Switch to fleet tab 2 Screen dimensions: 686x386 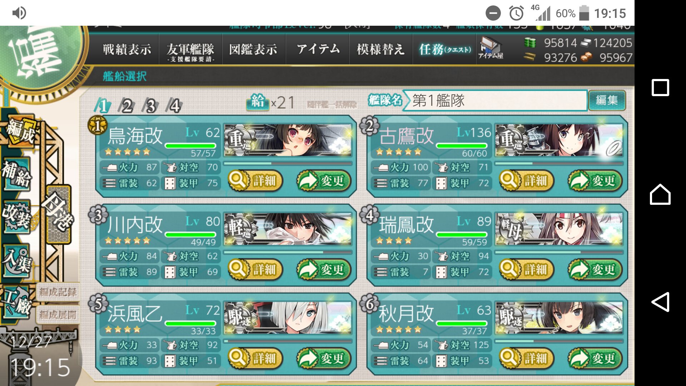126,106
